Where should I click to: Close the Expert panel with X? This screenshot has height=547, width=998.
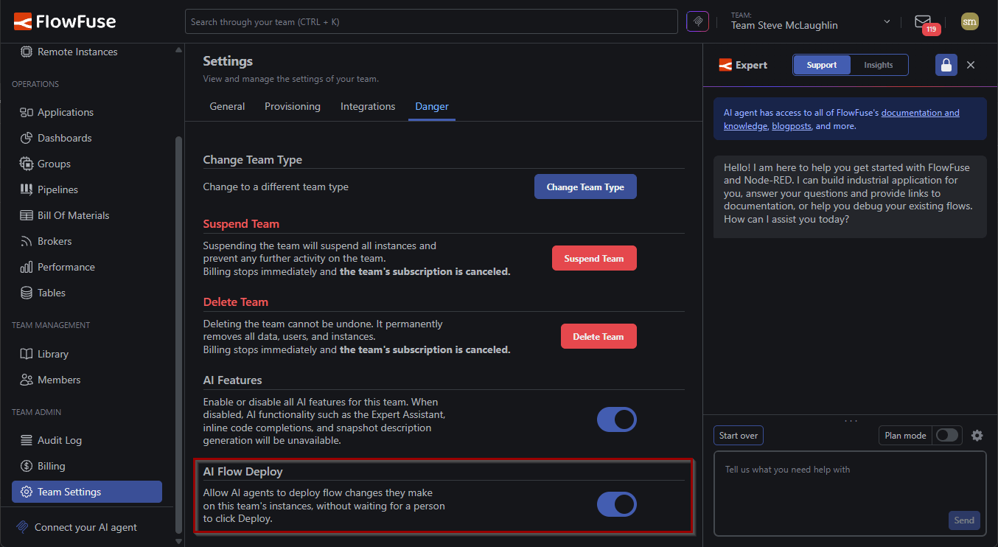(x=971, y=65)
